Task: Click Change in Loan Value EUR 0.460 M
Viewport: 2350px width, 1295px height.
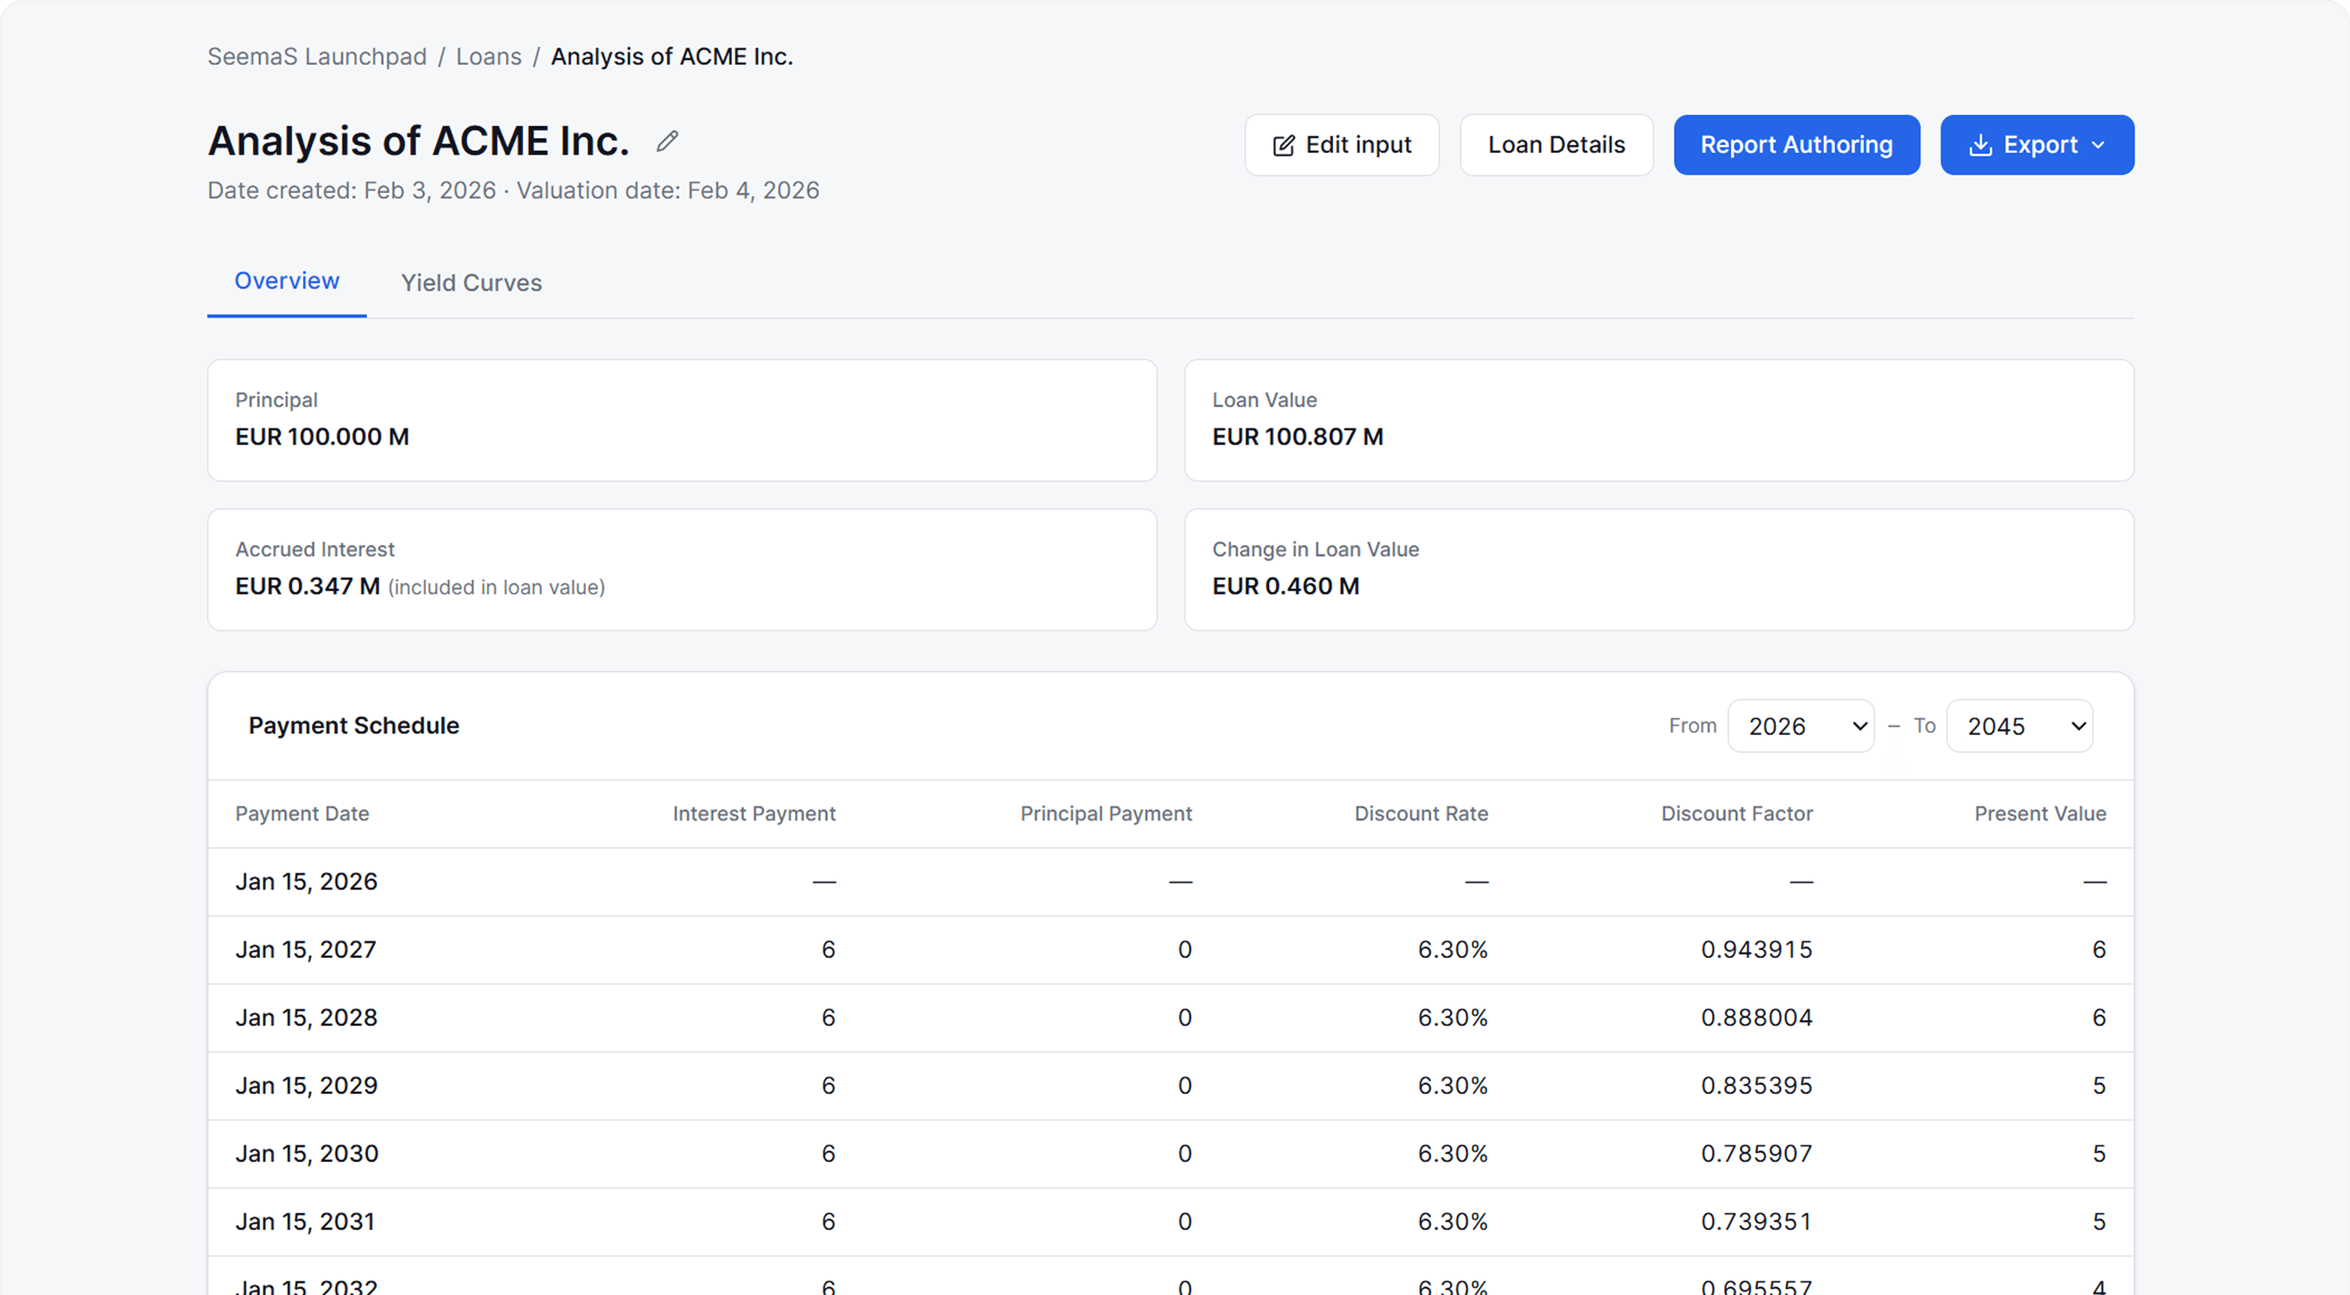Action: tap(1285, 587)
